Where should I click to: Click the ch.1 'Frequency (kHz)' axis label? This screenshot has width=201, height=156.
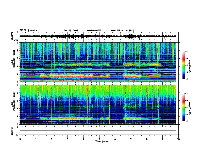pos(14,59)
